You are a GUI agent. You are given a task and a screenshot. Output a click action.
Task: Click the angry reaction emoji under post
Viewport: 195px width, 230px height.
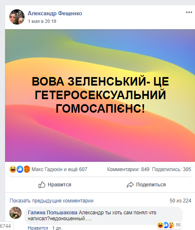click(x=27, y=169)
